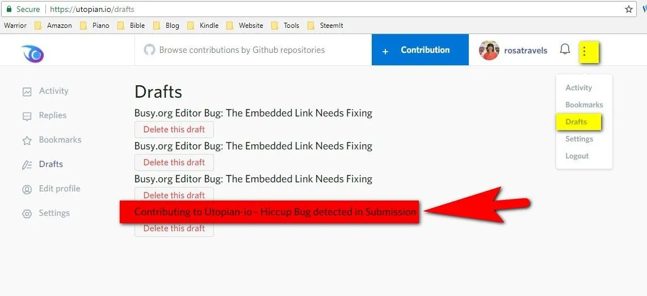Select Activity in dropdown menu
Image resolution: width=647 pixels, height=296 pixels.
[578, 87]
